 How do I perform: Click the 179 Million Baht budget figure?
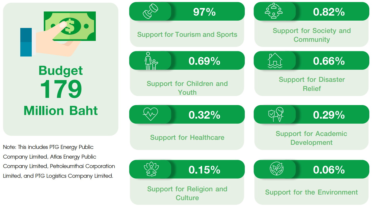tap(61, 90)
